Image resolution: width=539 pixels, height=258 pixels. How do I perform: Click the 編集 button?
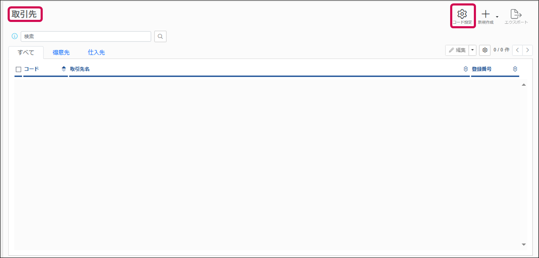tap(457, 50)
